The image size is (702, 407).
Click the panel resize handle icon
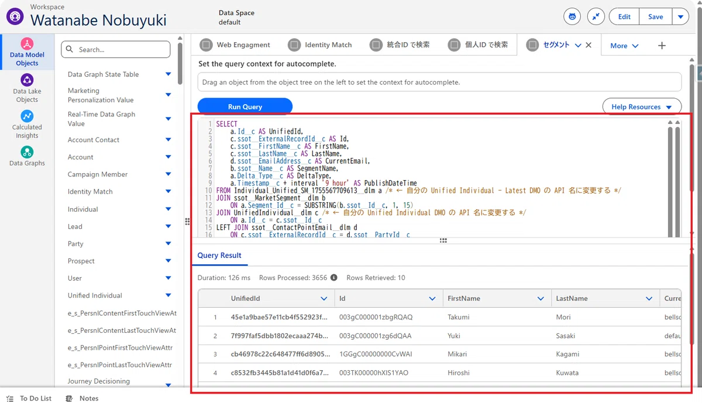click(x=188, y=221)
